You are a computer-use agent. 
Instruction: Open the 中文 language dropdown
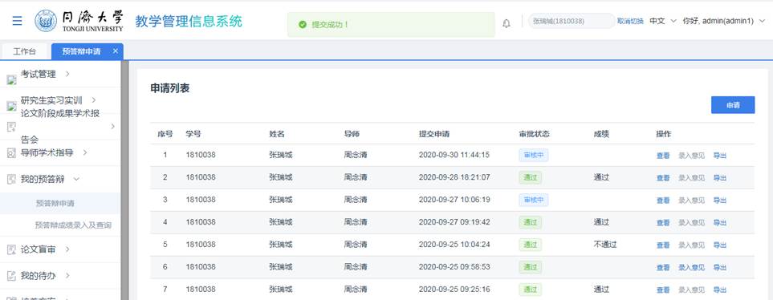pyautogui.click(x=662, y=21)
